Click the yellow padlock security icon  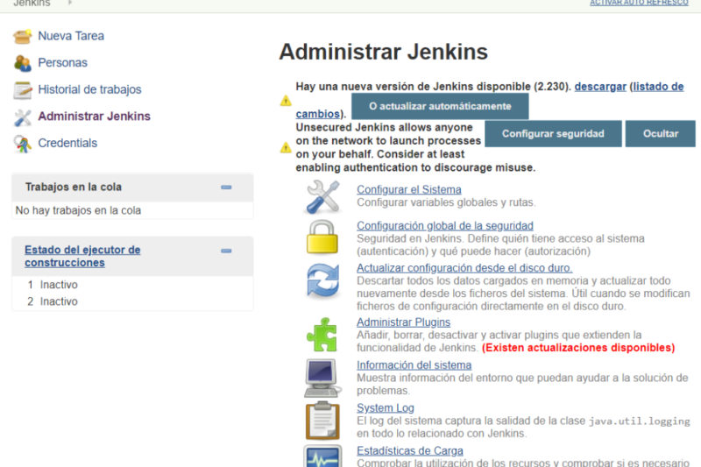click(322, 237)
